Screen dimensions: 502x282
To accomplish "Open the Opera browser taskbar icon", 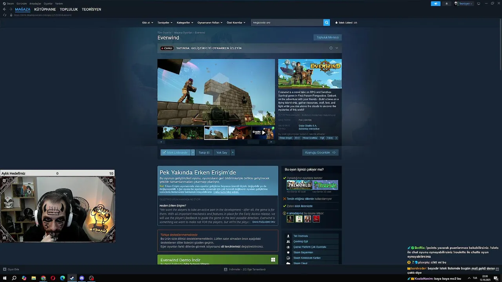I will click(53, 278).
